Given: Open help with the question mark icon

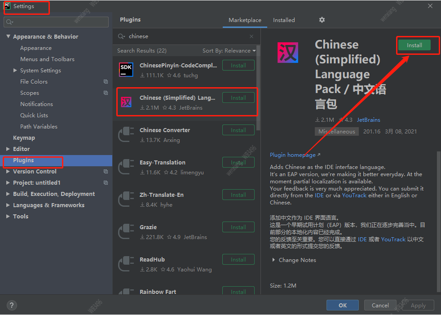Looking at the screenshot, I should coord(12,305).
